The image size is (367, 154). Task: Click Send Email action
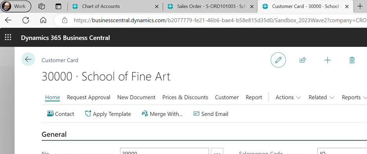click(211, 114)
